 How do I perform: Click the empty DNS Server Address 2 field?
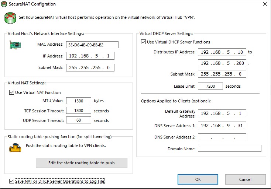pos(222,137)
